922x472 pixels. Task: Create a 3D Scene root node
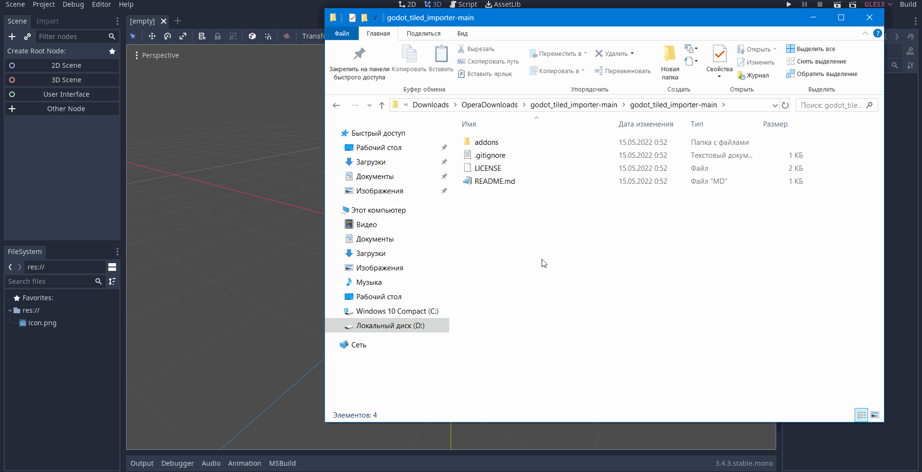pyautogui.click(x=62, y=80)
